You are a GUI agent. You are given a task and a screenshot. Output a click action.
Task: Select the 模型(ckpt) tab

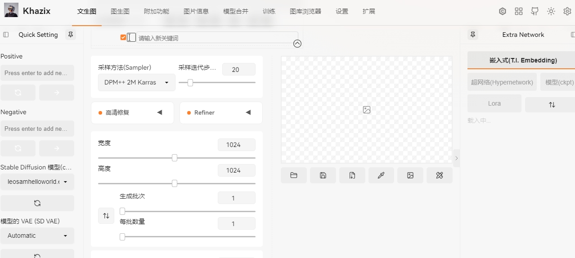tap(558, 82)
